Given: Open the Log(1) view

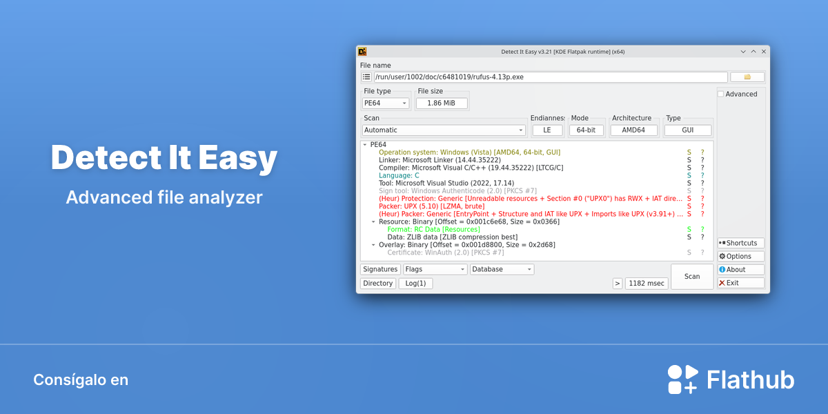Looking at the screenshot, I should (x=415, y=284).
